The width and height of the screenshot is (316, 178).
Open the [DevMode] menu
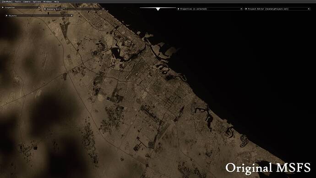pyautogui.click(x=7, y=2)
